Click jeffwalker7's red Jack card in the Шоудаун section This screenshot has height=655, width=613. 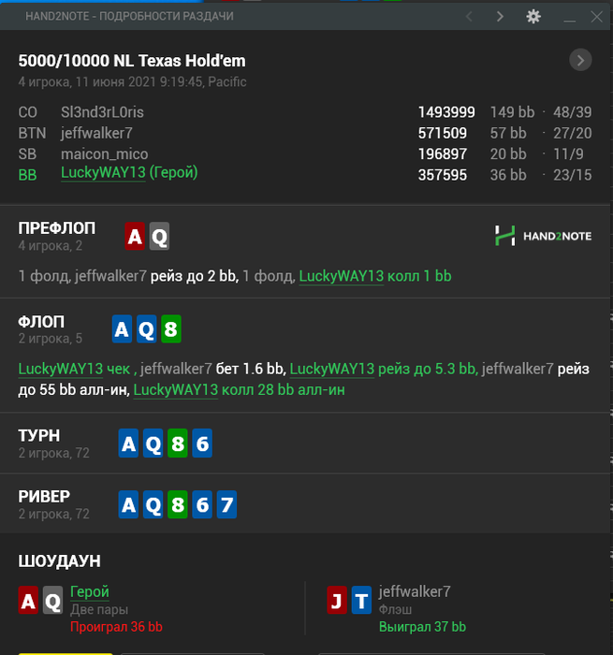pos(337,600)
